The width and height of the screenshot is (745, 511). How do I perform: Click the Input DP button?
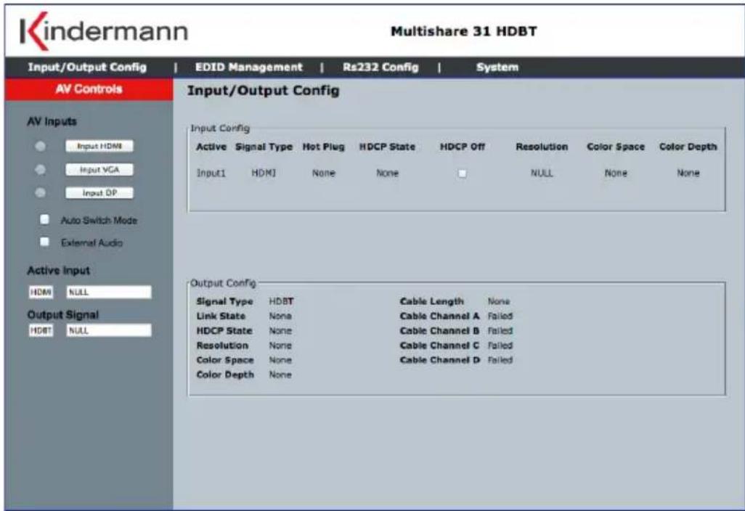click(99, 193)
